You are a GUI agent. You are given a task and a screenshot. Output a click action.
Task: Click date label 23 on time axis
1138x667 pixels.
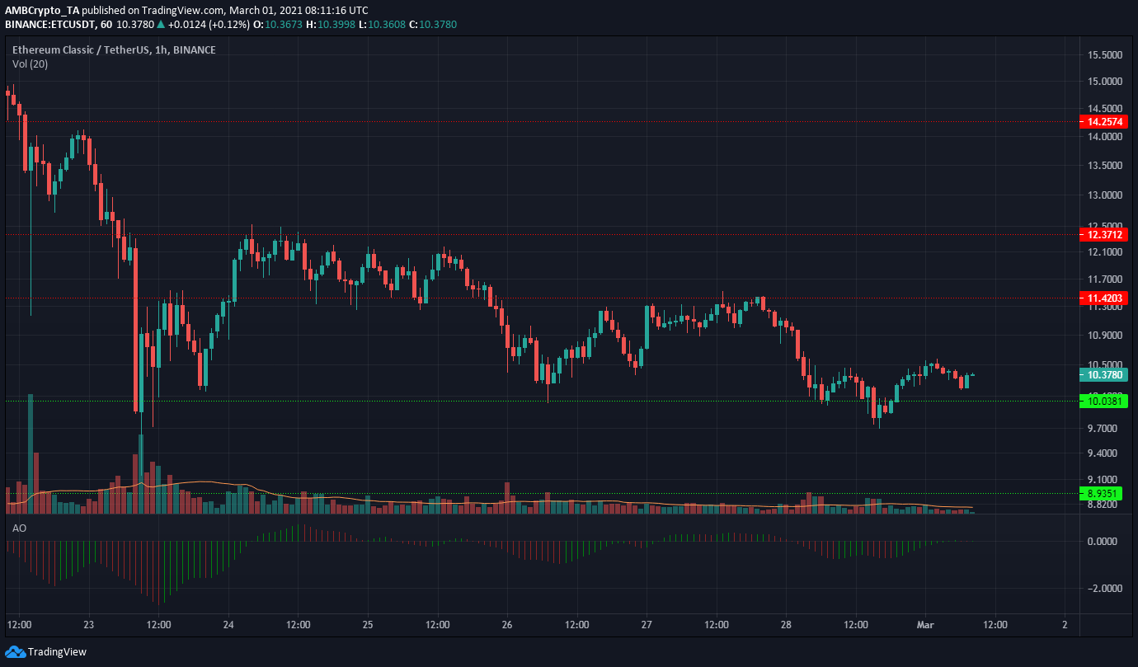click(89, 624)
